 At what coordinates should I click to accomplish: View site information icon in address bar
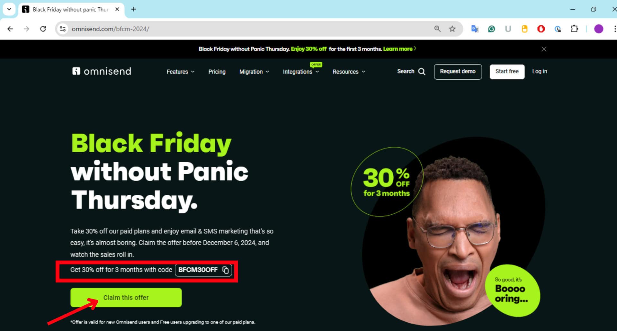(63, 29)
